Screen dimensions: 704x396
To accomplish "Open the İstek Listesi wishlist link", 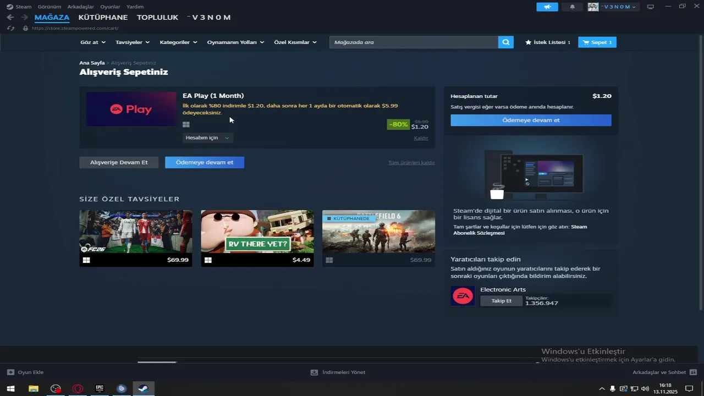I will click(548, 42).
